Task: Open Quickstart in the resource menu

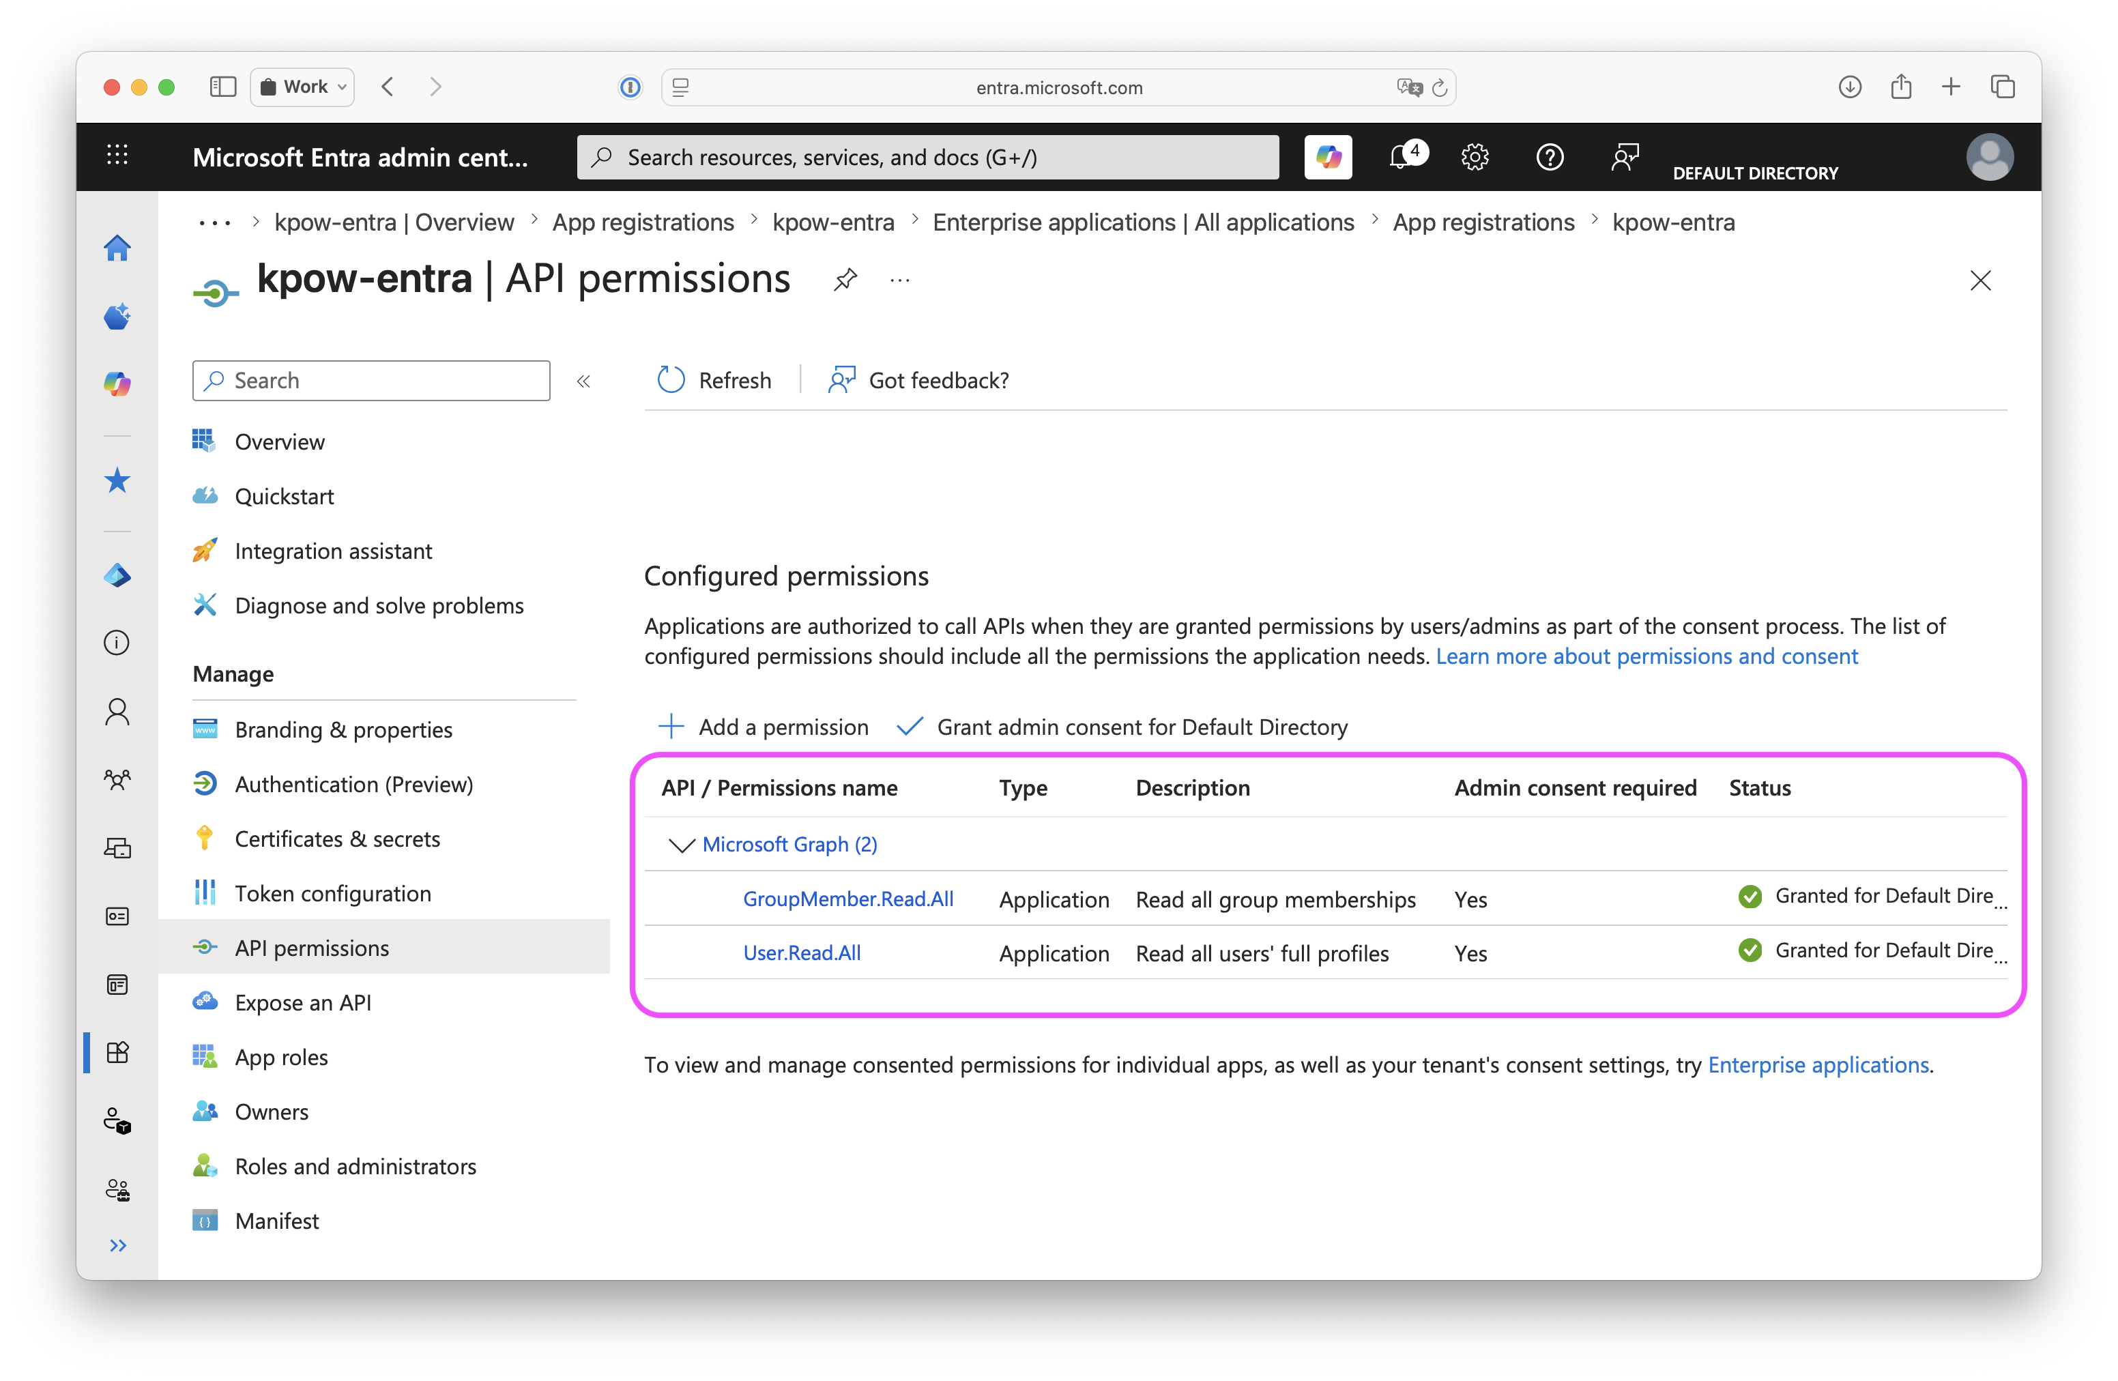Action: point(284,495)
